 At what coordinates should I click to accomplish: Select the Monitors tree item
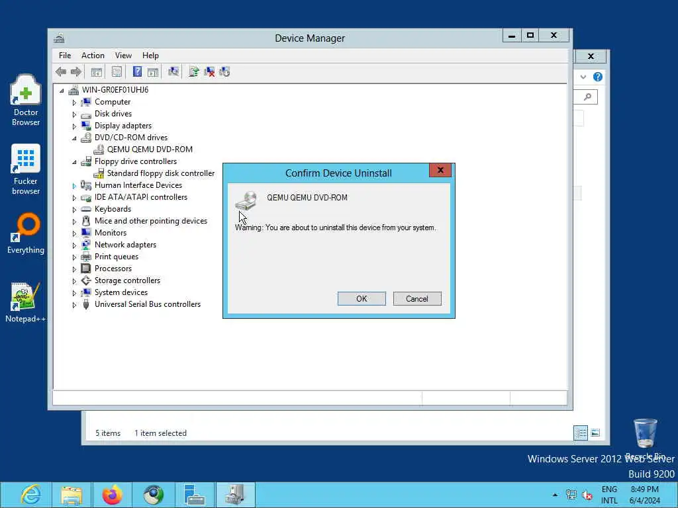111,233
